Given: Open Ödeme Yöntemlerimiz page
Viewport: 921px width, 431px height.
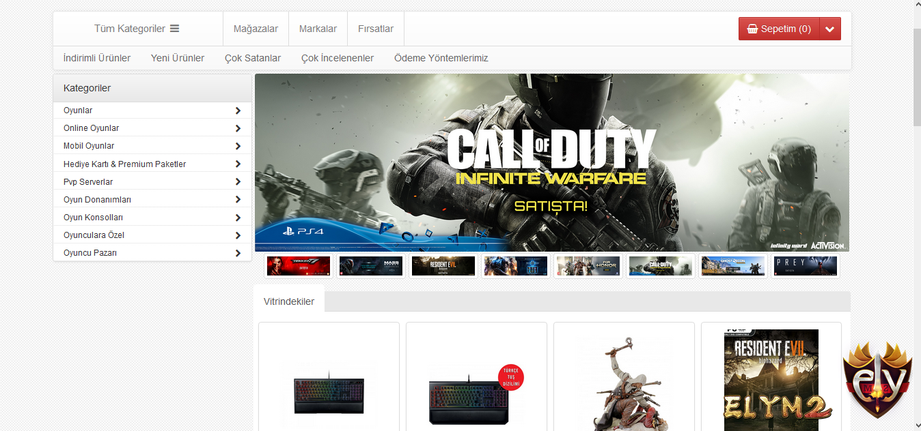Looking at the screenshot, I should coord(441,58).
